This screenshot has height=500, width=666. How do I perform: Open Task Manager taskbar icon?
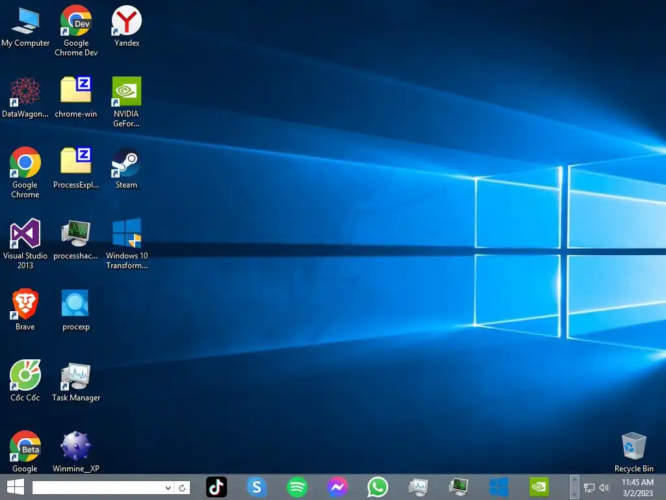coord(418,487)
